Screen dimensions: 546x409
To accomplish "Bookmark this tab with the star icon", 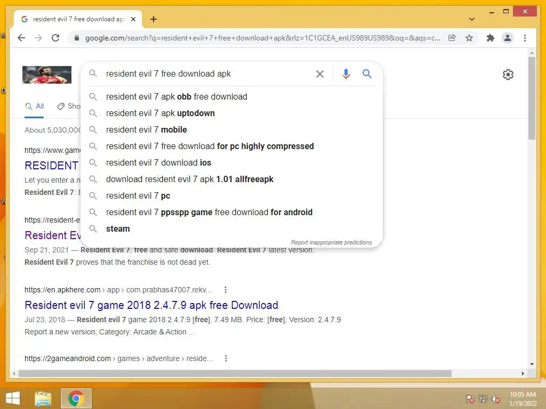I will [469, 38].
